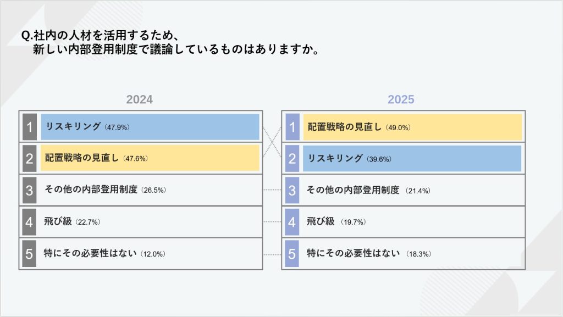Image resolution: width=563 pixels, height=317 pixels.
Task: Click the rank 2 badge in the 2025 list
Action: coord(292,159)
